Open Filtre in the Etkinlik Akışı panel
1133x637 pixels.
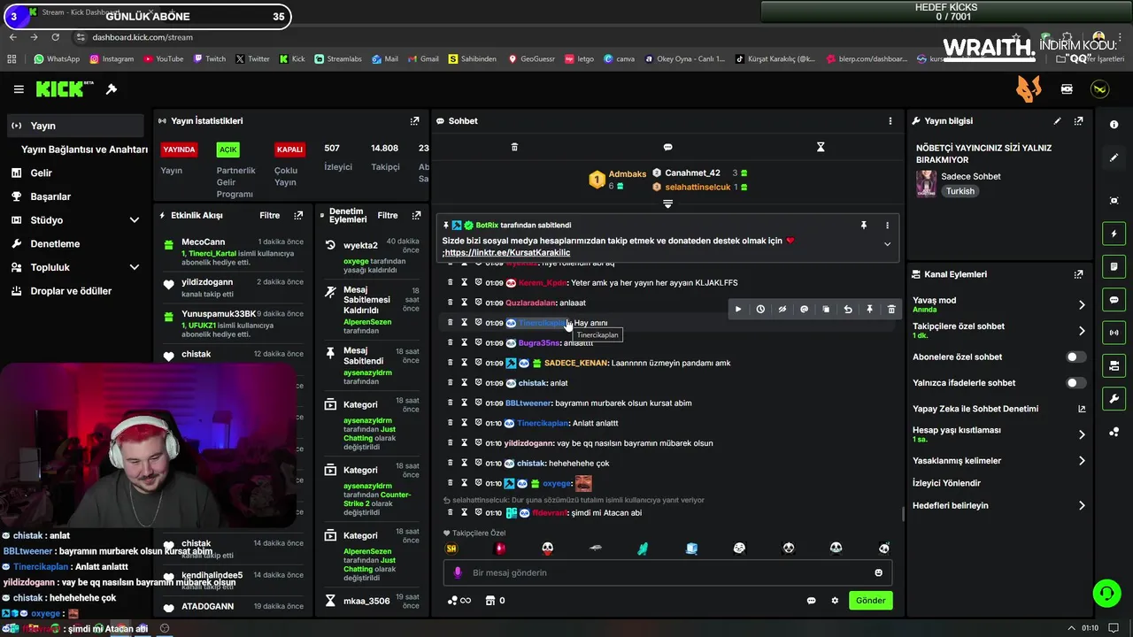[x=269, y=215]
